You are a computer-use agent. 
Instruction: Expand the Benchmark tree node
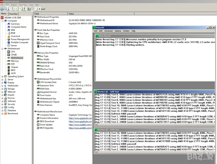[x=2, y=113]
